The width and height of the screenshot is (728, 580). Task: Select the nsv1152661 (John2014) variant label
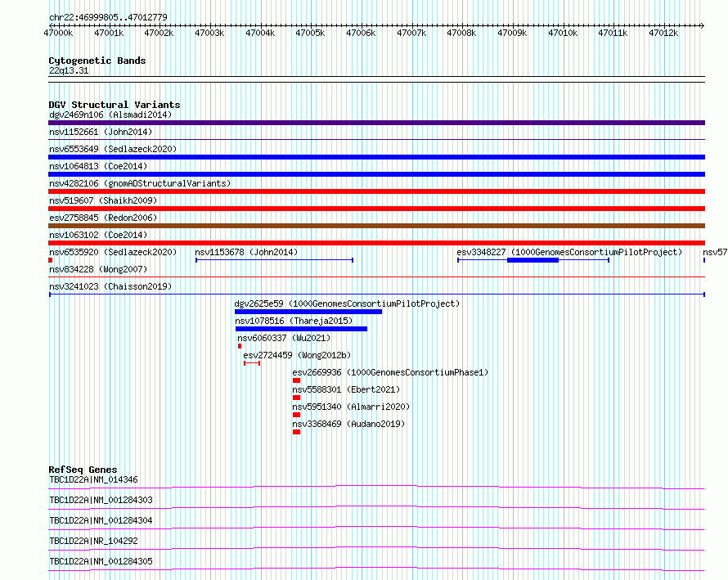101,132
